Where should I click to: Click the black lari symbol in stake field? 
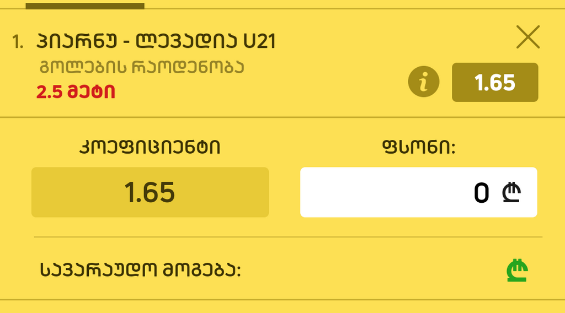(511, 192)
